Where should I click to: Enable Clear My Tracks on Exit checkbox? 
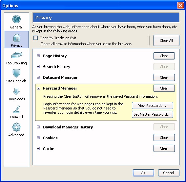coord(35,38)
